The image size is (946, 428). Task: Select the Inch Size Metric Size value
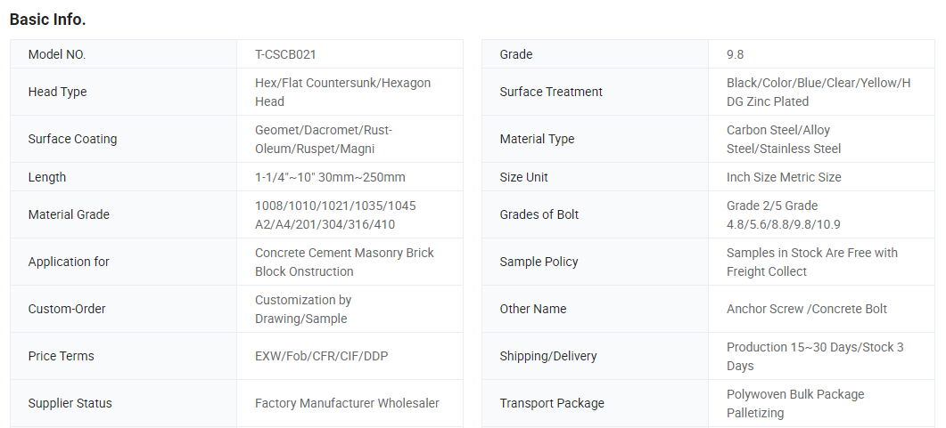(x=784, y=177)
